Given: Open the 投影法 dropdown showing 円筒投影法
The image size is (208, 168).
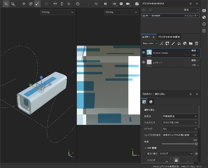Looking at the screenshot, I should (x=180, y=117).
